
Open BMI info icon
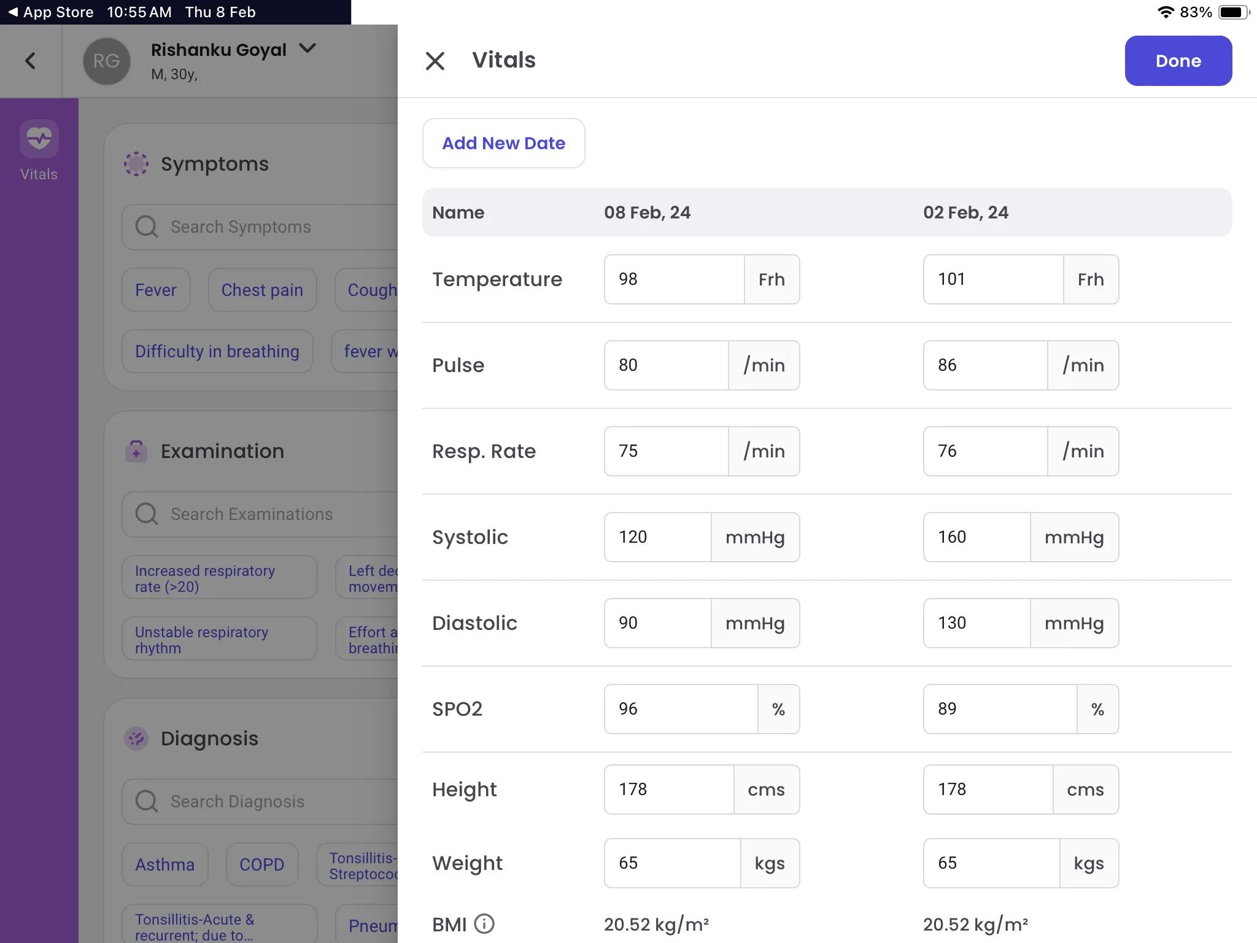click(484, 924)
